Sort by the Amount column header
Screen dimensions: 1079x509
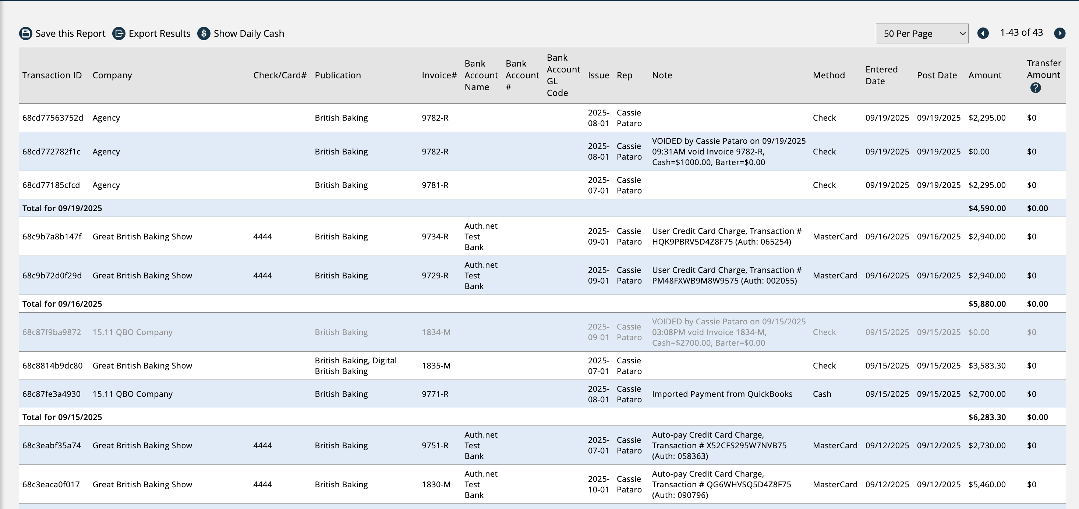pos(985,75)
